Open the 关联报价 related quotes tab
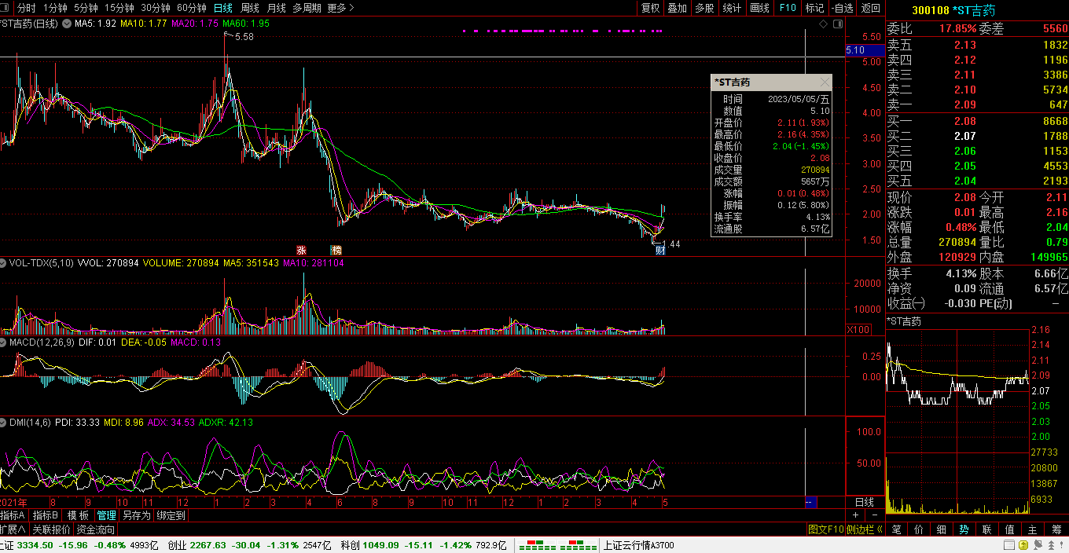Image resolution: width=1069 pixels, height=553 pixels. click(53, 529)
